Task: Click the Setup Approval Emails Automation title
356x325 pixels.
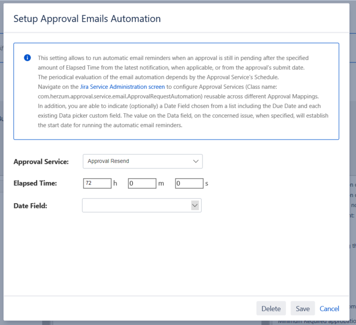Action: click(x=87, y=19)
